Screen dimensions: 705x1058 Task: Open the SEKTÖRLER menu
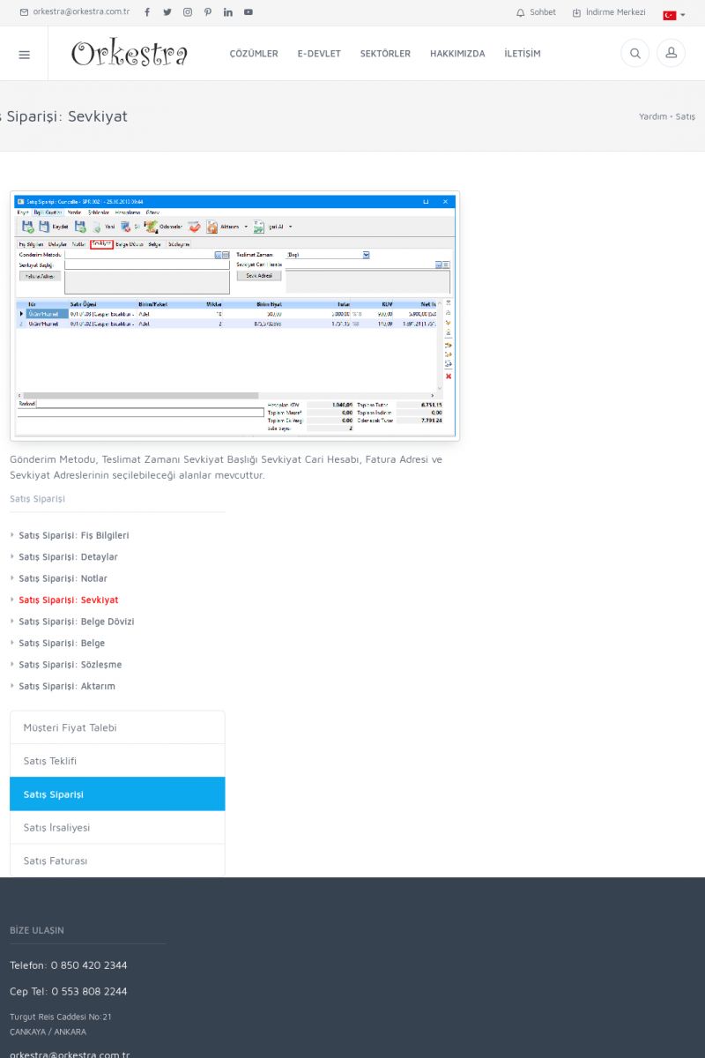tap(385, 54)
